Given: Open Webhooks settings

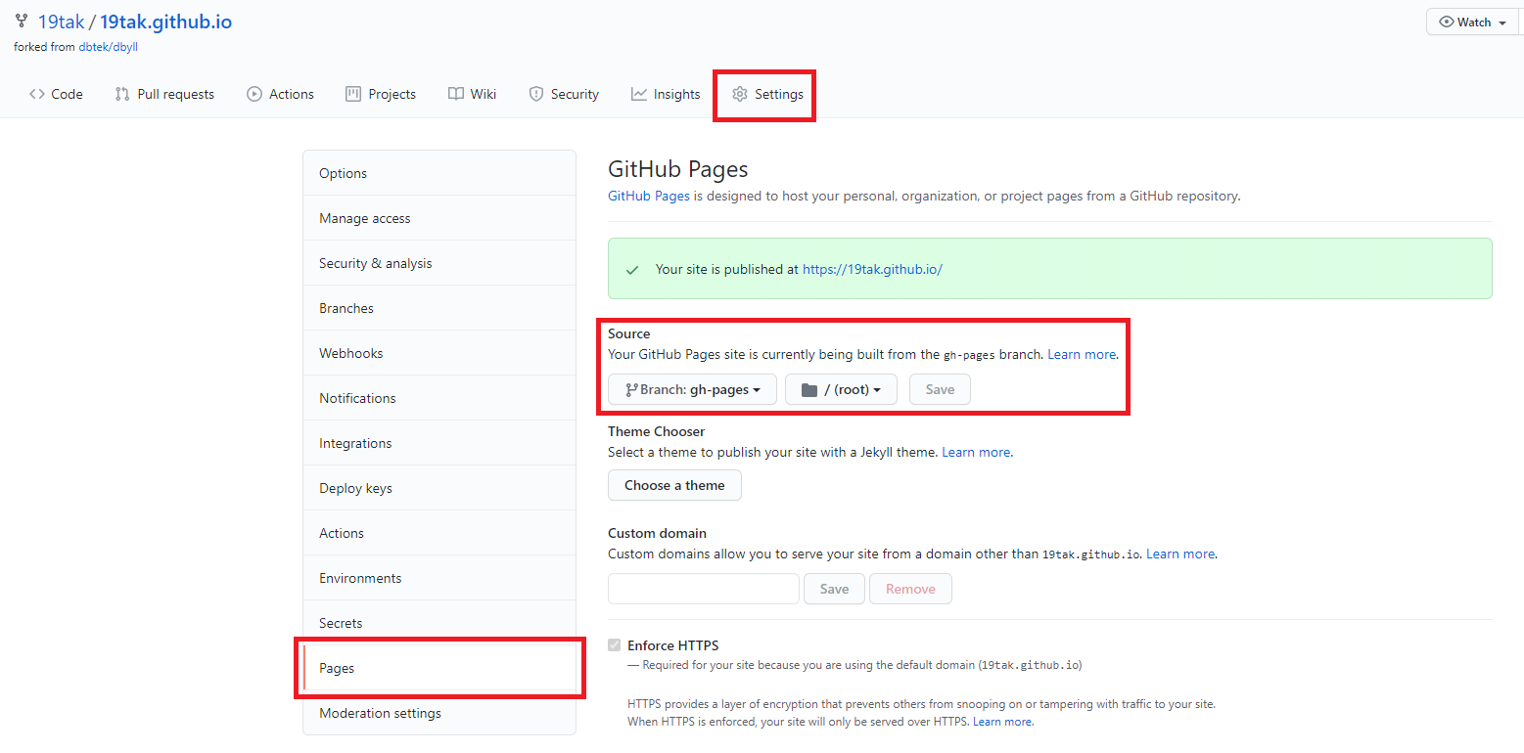Looking at the screenshot, I should [x=439, y=353].
